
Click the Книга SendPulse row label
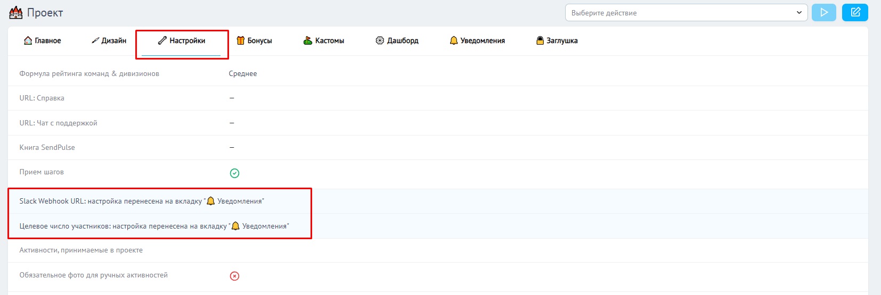click(x=47, y=147)
